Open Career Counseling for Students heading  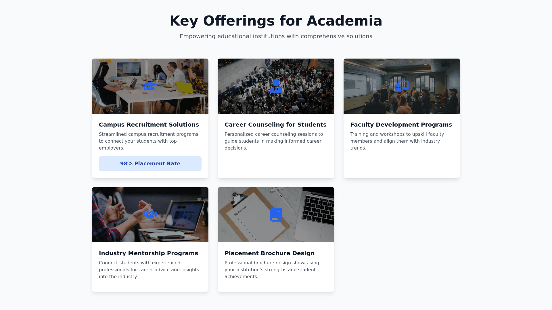click(x=275, y=125)
